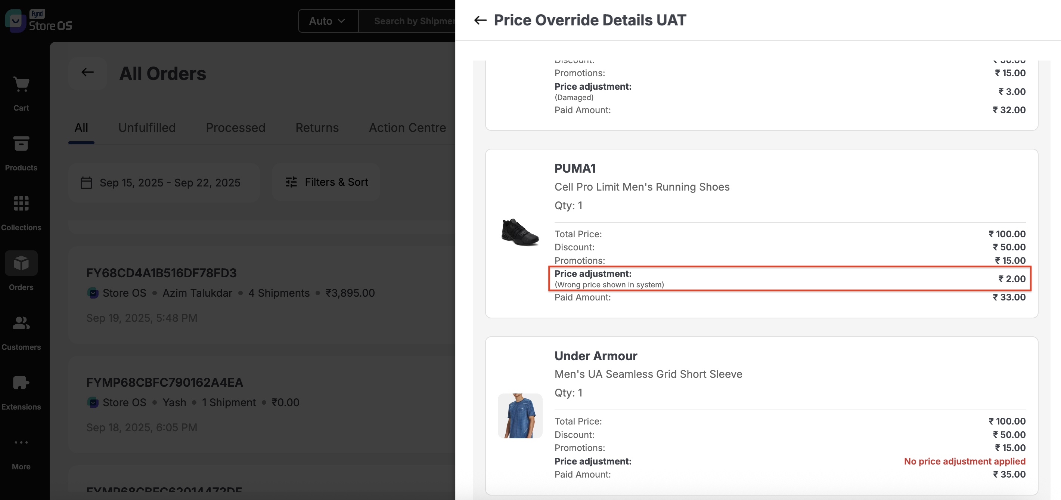The width and height of the screenshot is (1061, 500).
Task: Select the Orders sidebar icon
Action: 21,263
